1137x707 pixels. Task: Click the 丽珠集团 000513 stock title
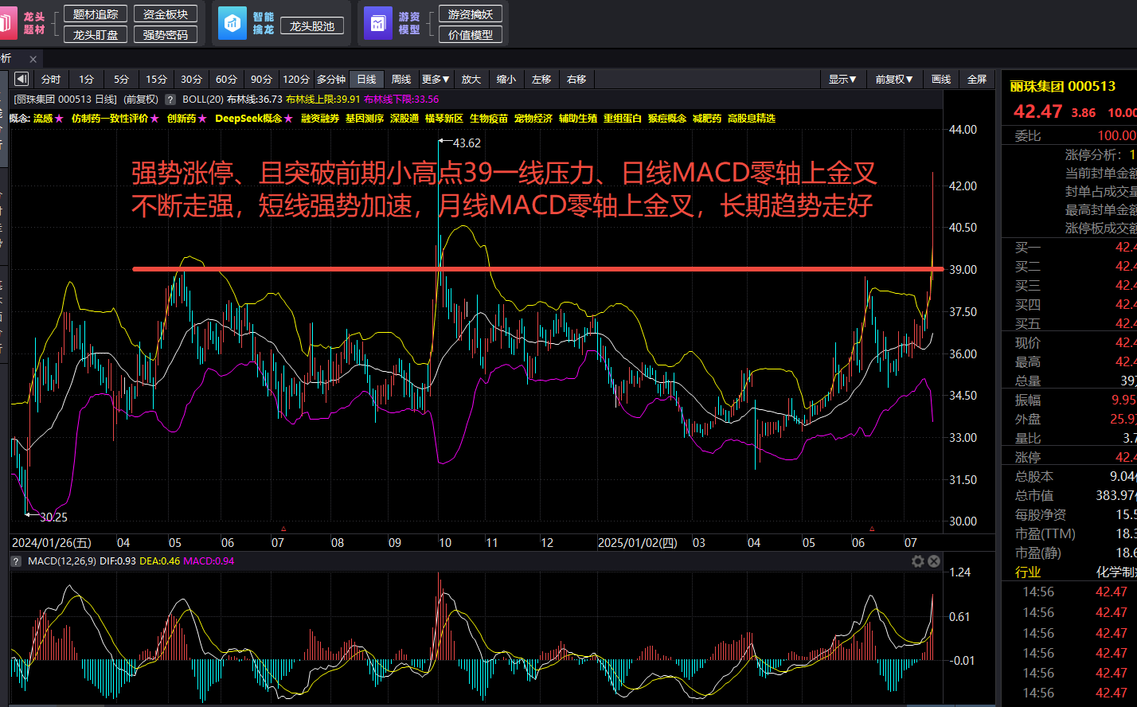[x=1063, y=86]
